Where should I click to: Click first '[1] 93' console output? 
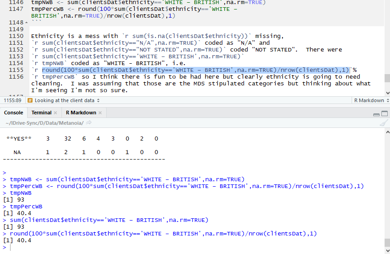14,200
